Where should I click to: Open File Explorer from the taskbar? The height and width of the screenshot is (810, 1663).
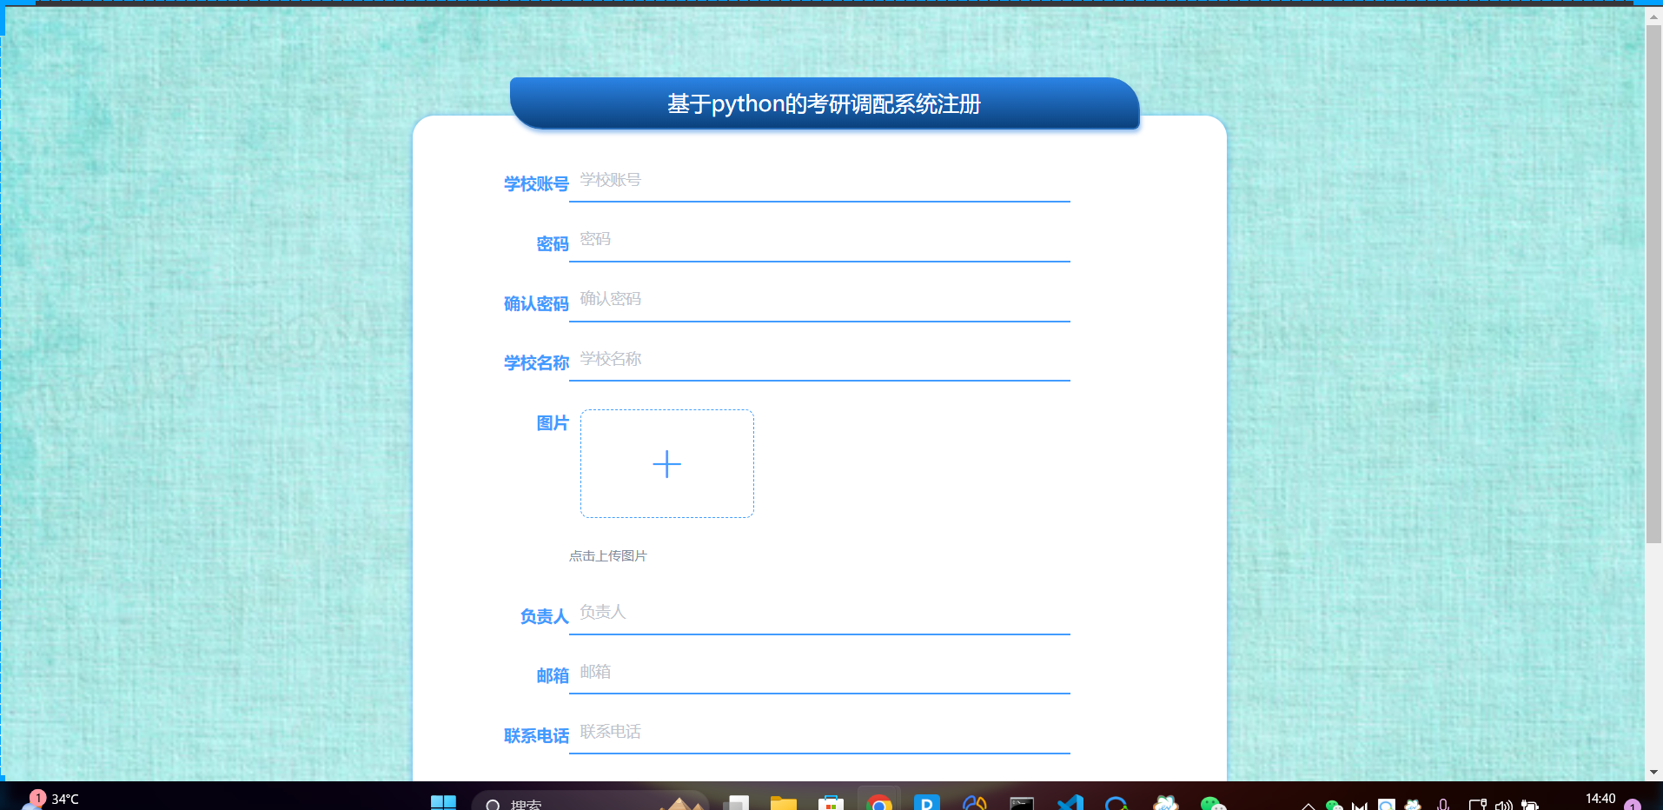pos(783,801)
